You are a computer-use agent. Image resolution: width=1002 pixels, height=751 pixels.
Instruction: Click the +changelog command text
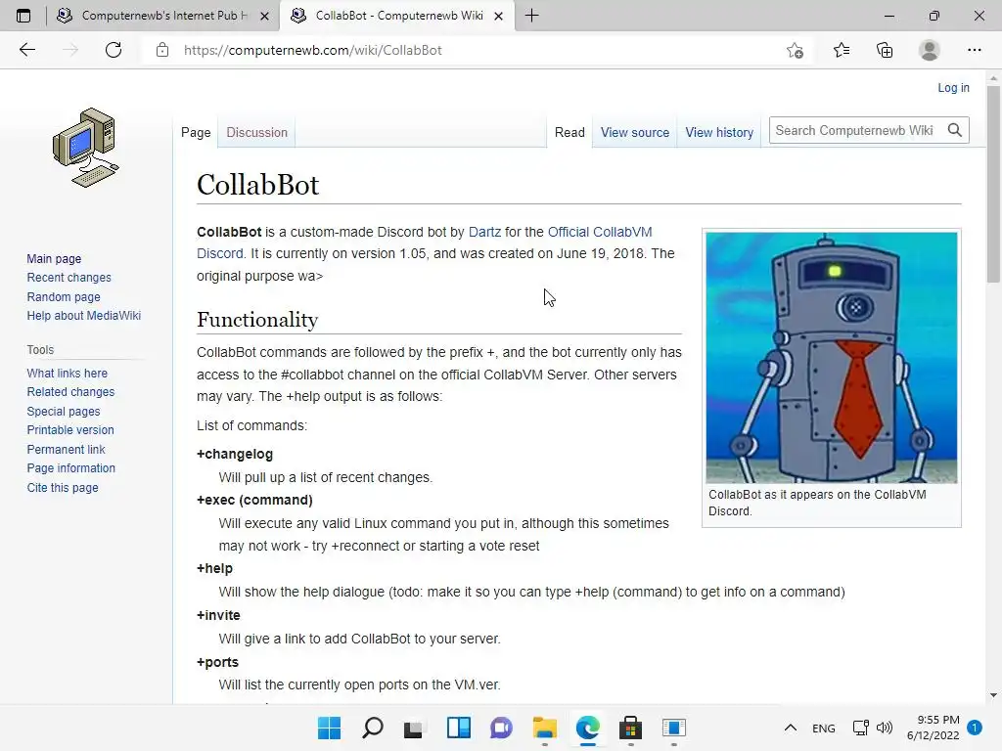235,454
